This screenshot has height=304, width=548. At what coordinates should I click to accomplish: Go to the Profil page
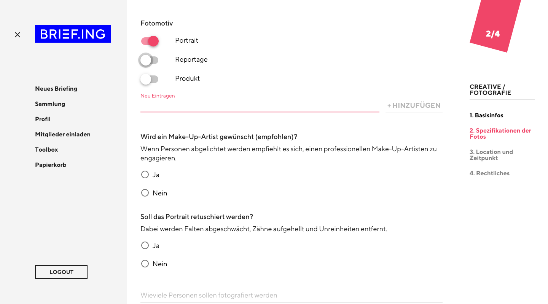43,119
